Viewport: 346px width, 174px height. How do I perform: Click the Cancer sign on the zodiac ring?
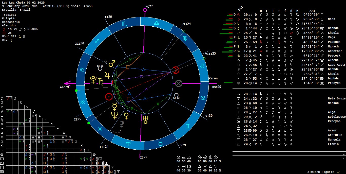pos(203,97)
